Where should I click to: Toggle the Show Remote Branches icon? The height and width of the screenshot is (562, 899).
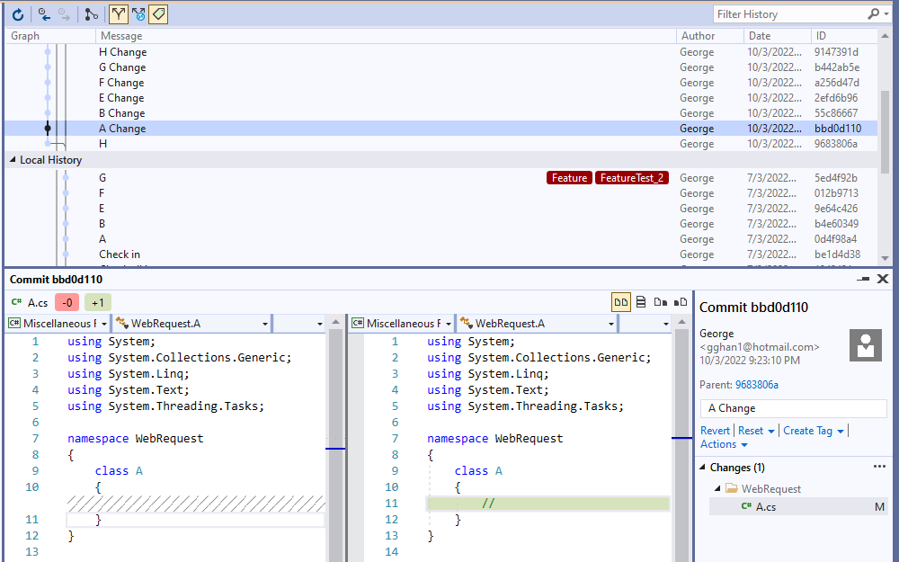138,14
